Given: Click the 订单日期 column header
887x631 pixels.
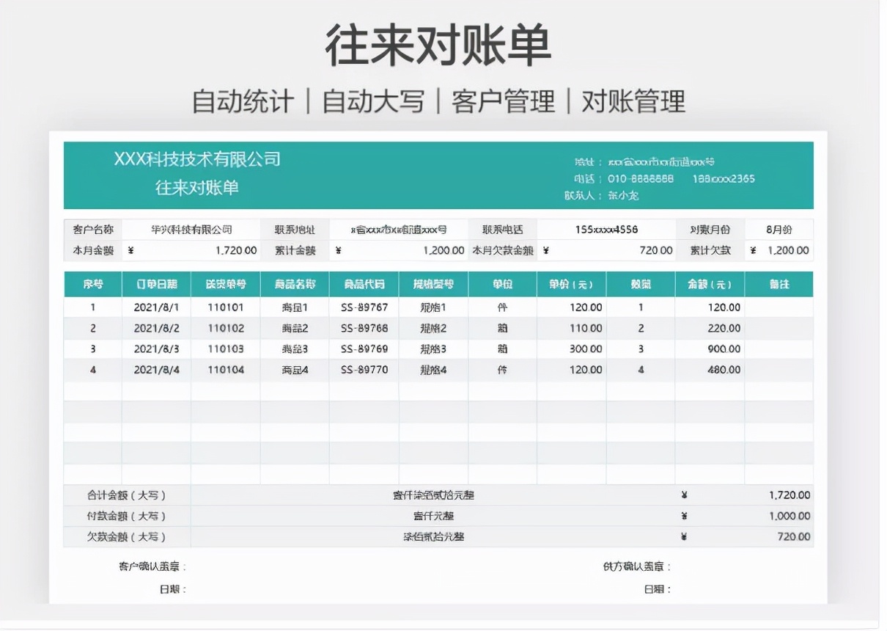Looking at the screenshot, I should [x=158, y=284].
